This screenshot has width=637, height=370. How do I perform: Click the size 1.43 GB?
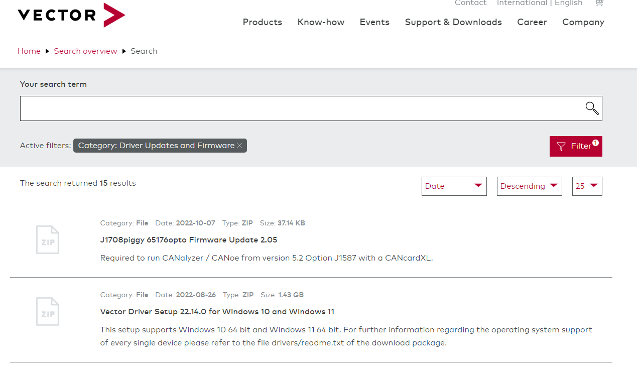291,295
